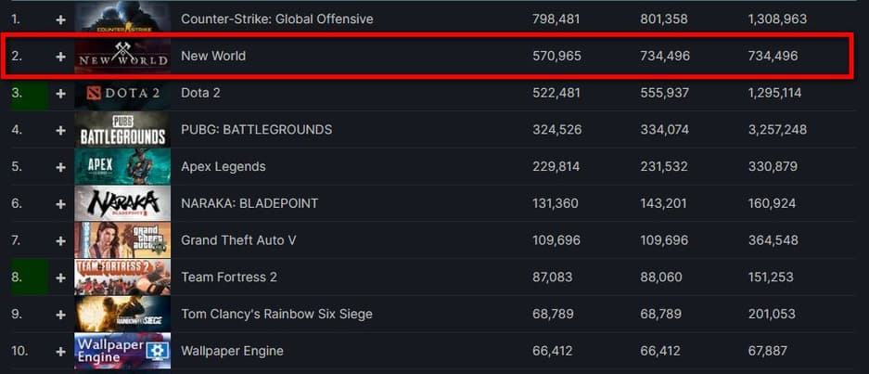
Task: Click the Counter-Strike game thumbnail
Action: tap(122, 19)
